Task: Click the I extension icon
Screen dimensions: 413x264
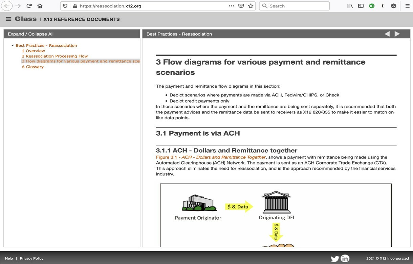Action: pos(383,6)
